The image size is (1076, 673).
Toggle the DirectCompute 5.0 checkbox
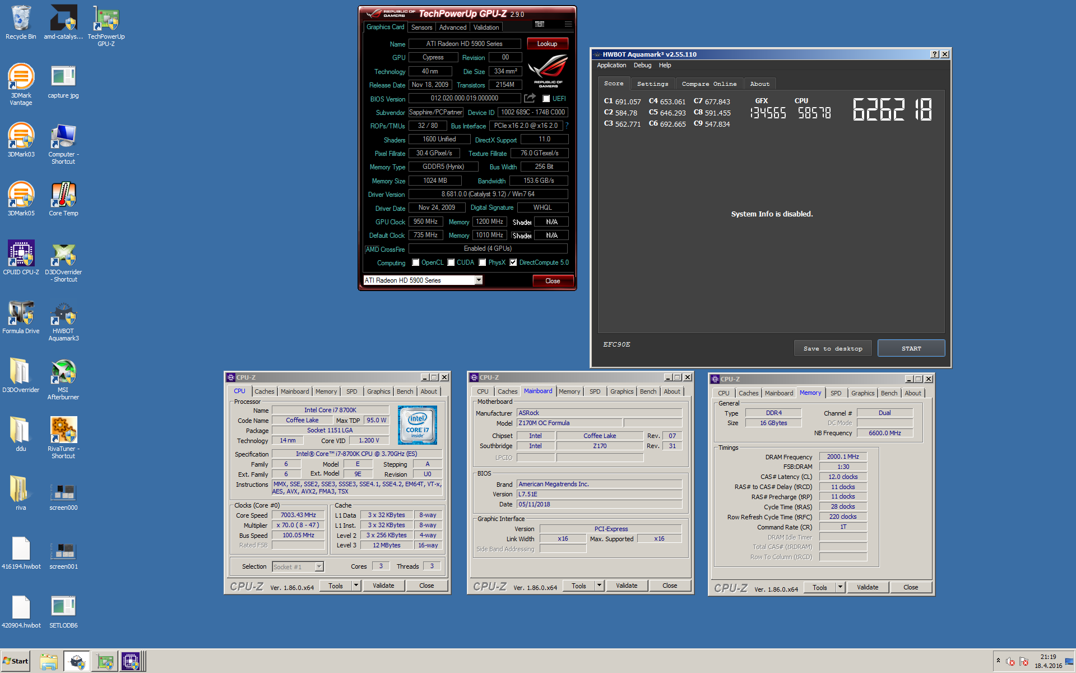513,262
